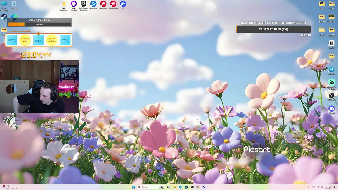Launch the purple-ring OSU desktop shortcut
Screen dimensions: 338x190
tap(73, 5)
